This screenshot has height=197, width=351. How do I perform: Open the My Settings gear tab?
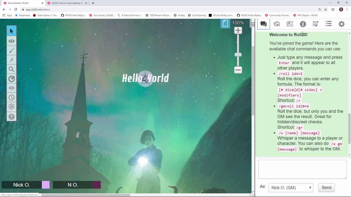click(341, 24)
